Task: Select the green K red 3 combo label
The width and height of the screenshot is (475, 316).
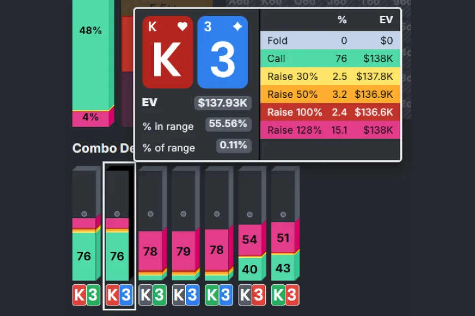Action: click(285, 295)
